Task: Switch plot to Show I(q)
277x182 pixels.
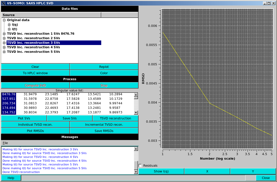Action: [161, 171]
